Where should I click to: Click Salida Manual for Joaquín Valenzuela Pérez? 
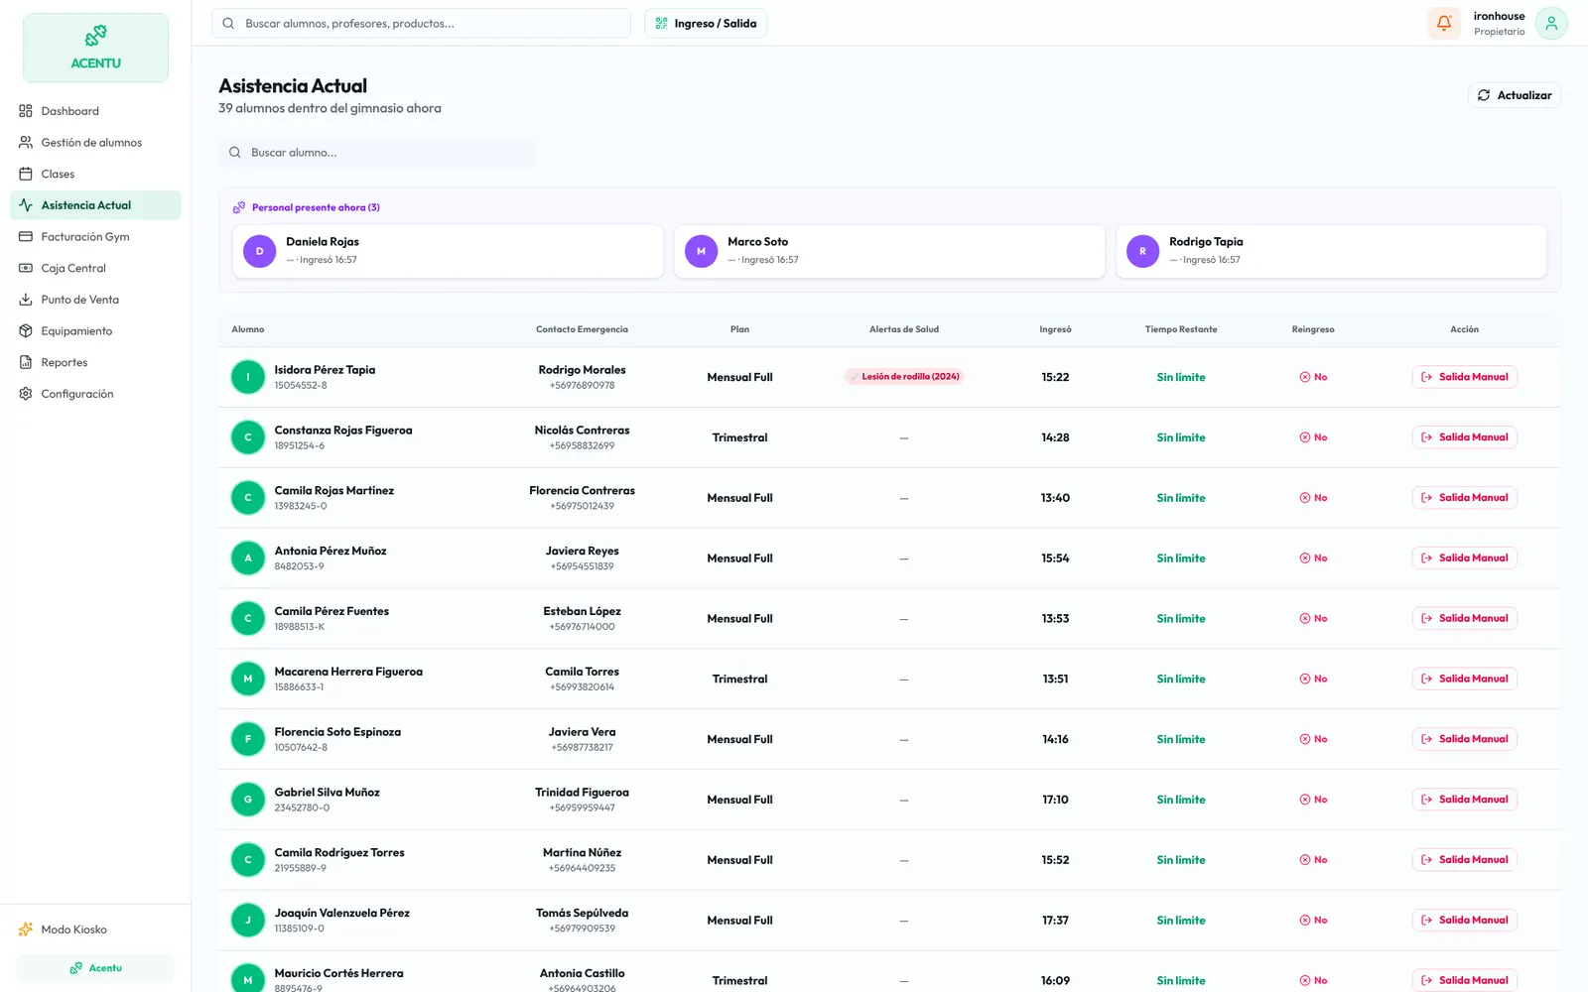(x=1464, y=921)
